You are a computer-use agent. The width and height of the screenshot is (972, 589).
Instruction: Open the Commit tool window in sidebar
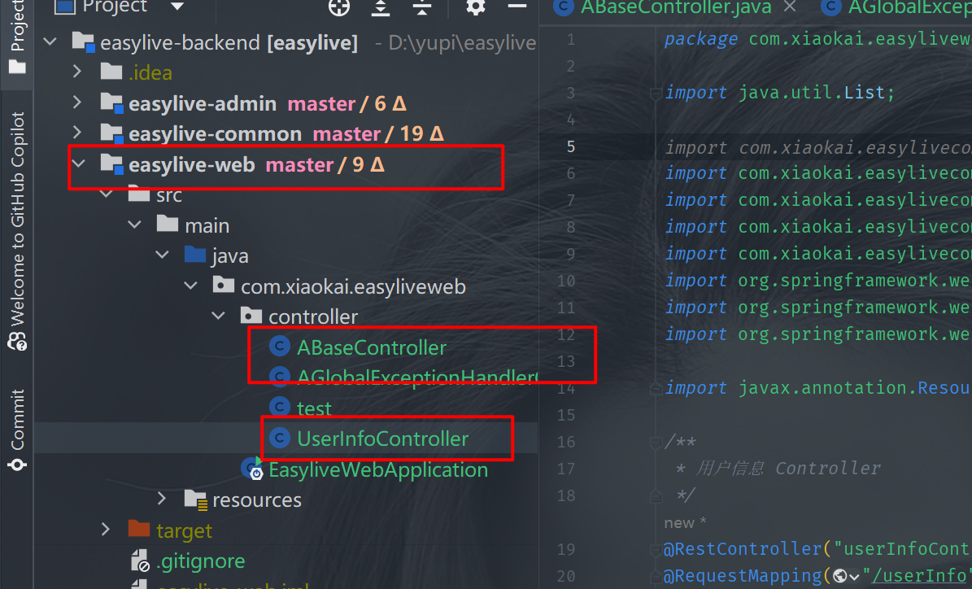pos(17,430)
